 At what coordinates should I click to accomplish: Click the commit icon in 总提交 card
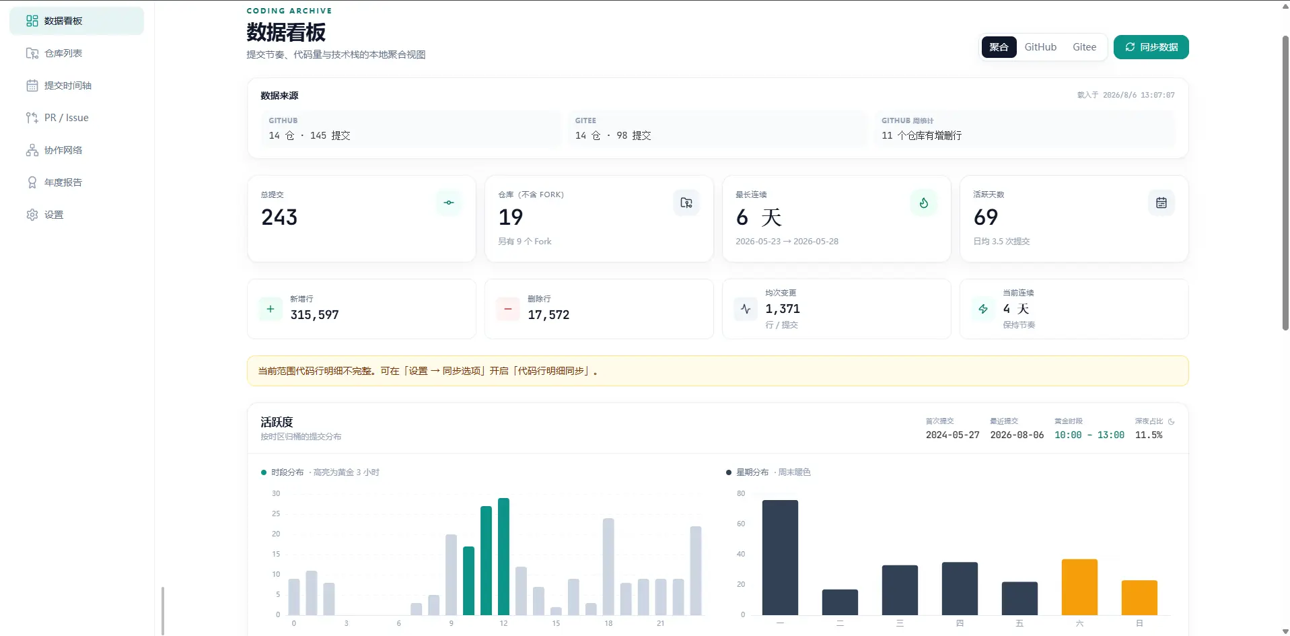coord(449,203)
